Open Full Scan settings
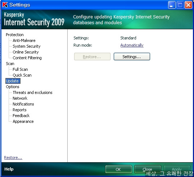This screenshot has width=194, height=177. (20, 69)
